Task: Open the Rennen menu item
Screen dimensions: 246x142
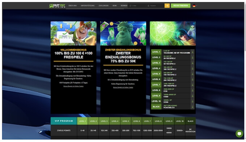Action: pyautogui.click(x=124, y=6)
